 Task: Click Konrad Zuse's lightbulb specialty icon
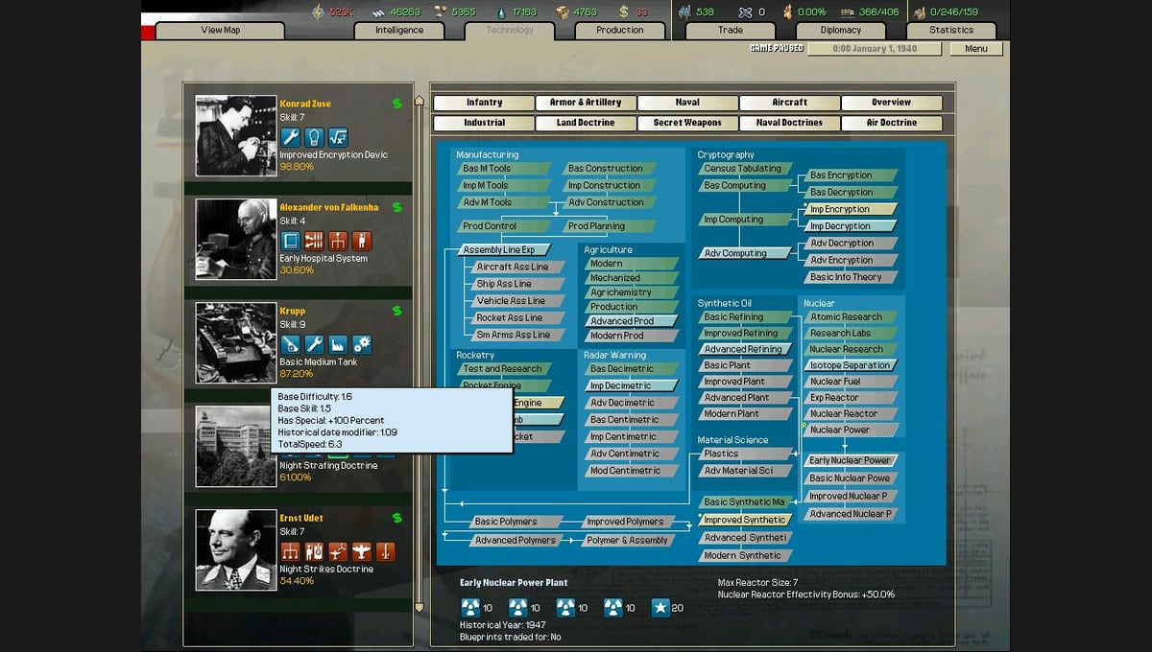click(x=314, y=137)
